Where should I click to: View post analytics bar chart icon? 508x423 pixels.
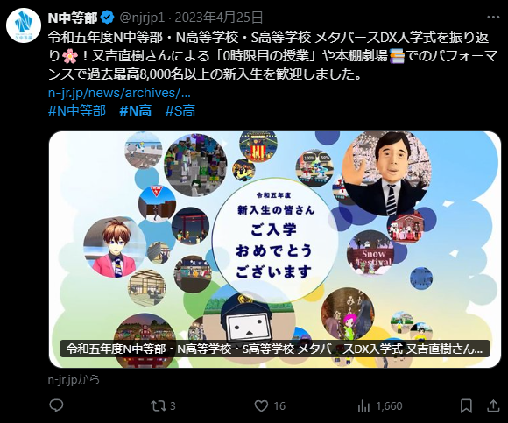click(x=363, y=406)
